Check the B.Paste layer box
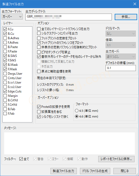 coord(5,47)
